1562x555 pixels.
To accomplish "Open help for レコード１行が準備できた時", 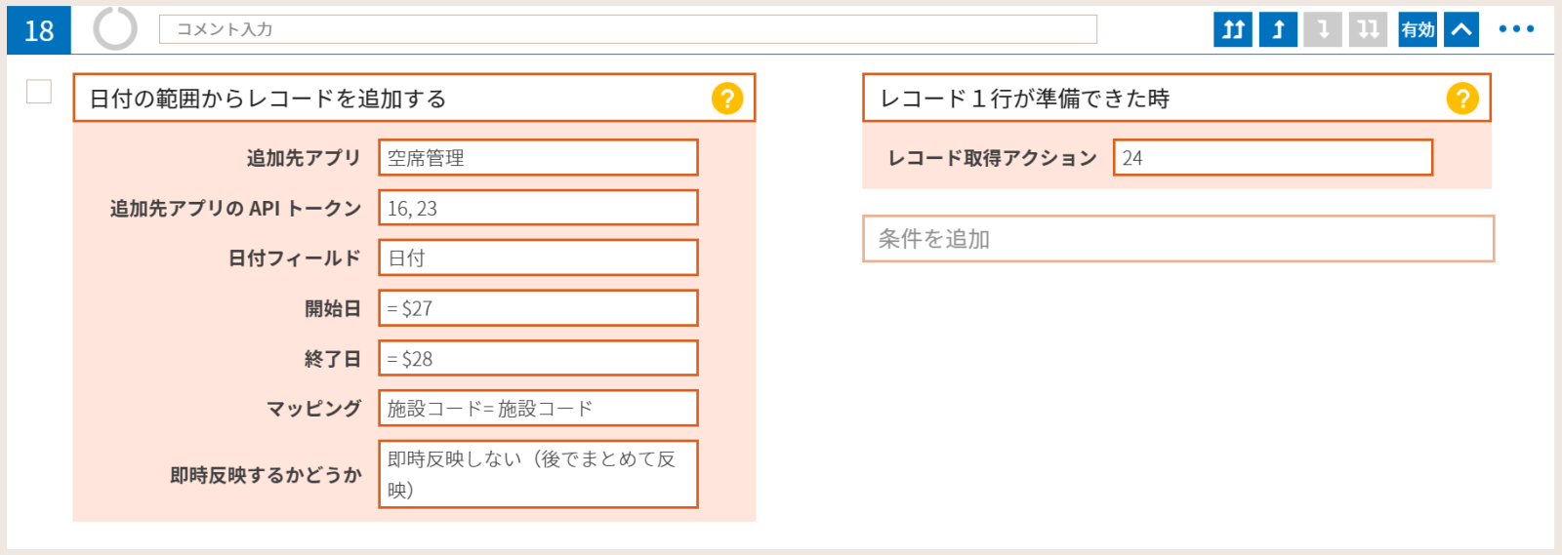I will 1462,99.
